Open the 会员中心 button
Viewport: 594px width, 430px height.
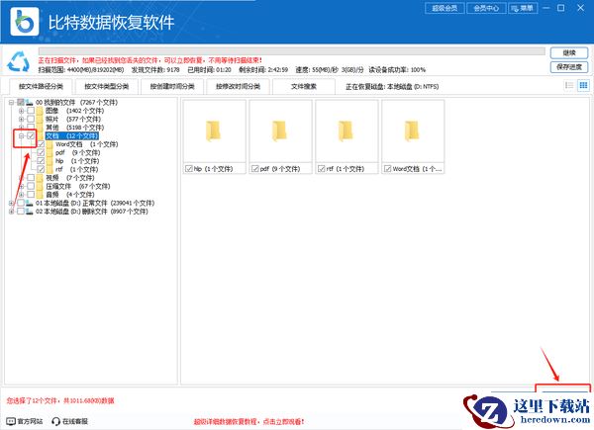pos(486,8)
